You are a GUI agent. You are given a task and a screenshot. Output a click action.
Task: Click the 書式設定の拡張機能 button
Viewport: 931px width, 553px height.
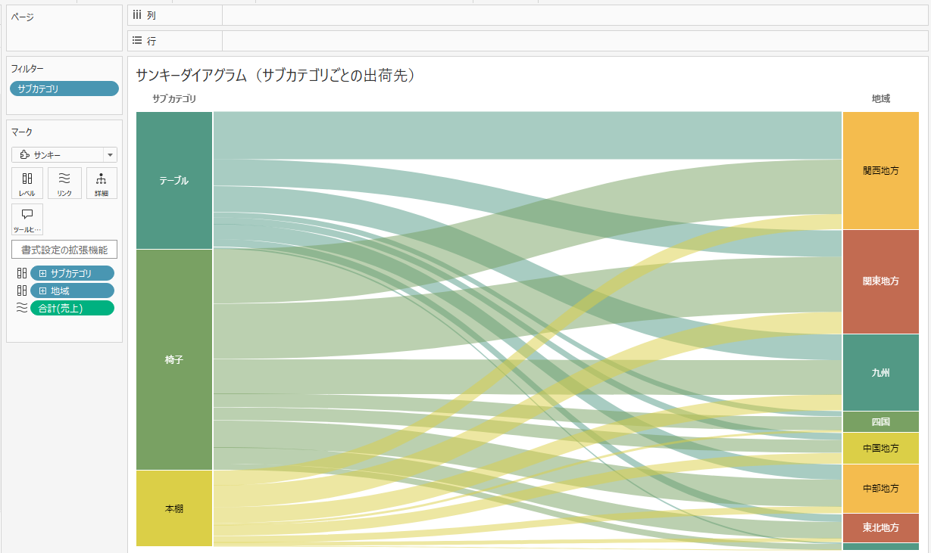coord(64,249)
